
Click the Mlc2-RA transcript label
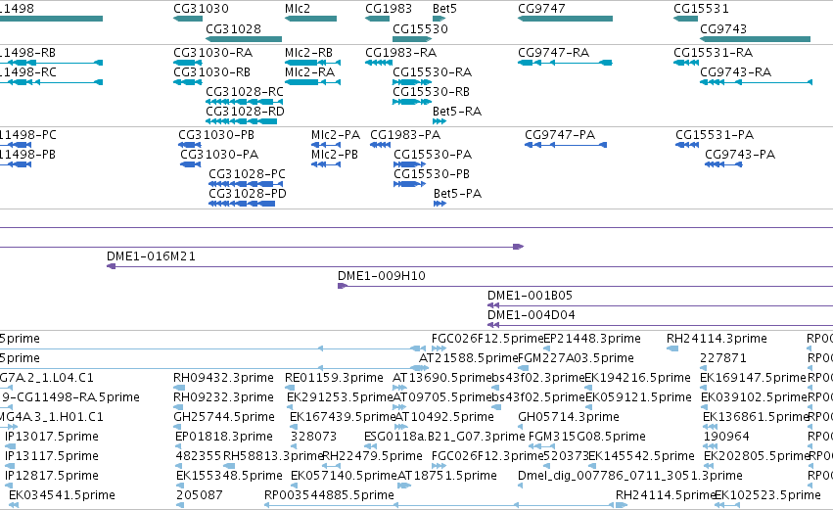point(309,71)
